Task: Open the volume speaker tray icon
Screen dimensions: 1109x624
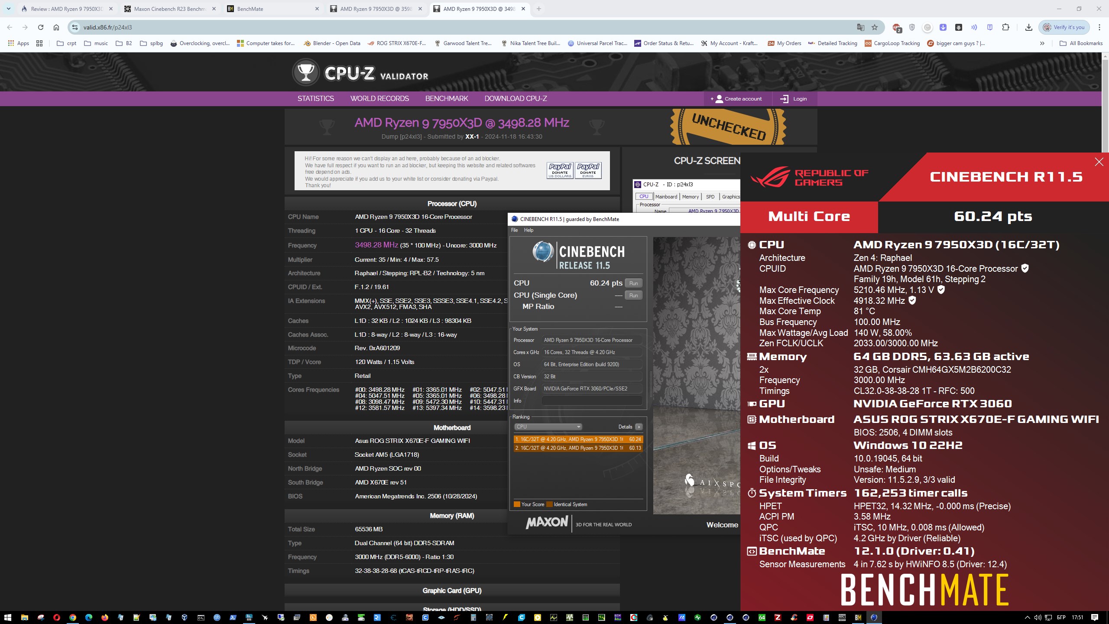Action: [1038, 617]
